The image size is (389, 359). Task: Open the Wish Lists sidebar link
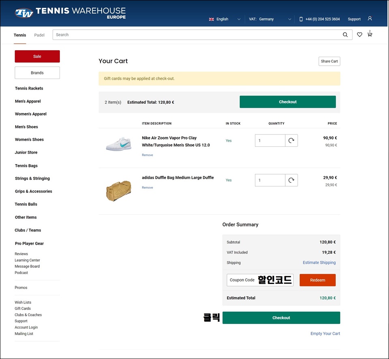click(x=23, y=302)
